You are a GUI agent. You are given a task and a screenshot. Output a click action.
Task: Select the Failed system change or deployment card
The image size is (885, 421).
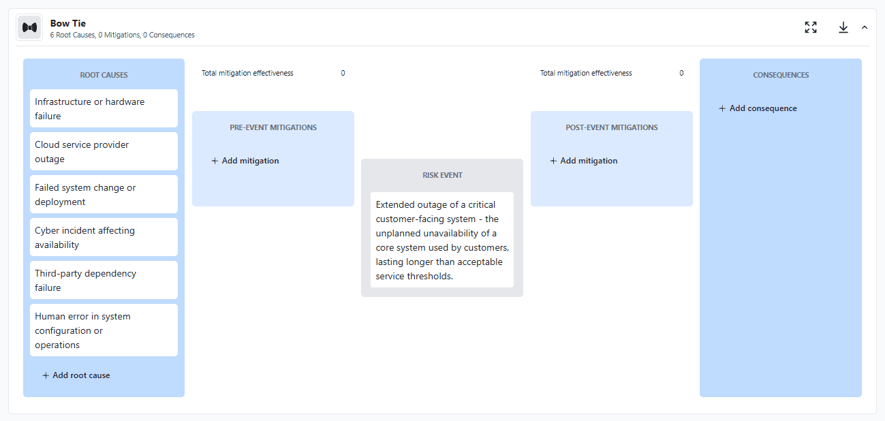pos(104,194)
